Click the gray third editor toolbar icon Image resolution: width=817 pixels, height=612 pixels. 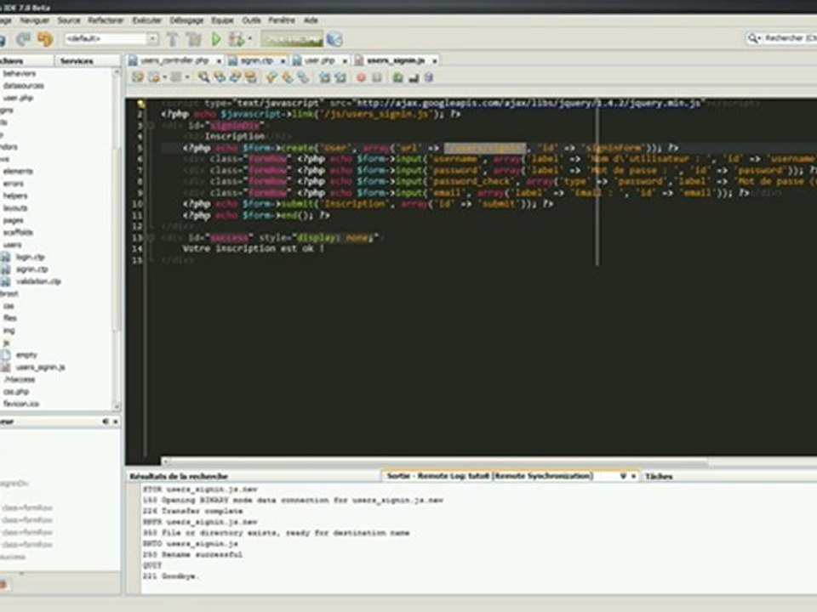click(x=176, y=77)
